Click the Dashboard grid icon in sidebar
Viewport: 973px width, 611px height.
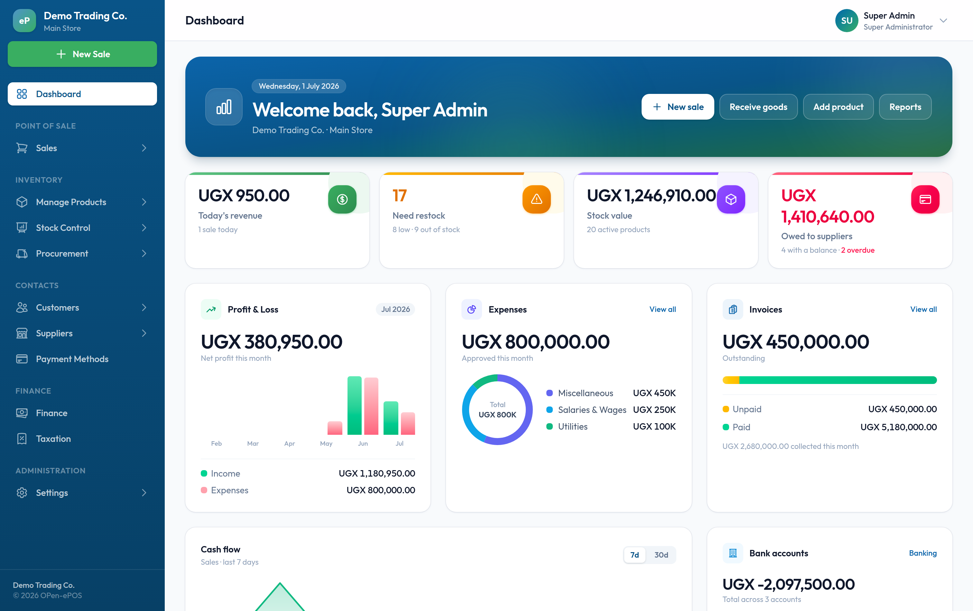22,94
